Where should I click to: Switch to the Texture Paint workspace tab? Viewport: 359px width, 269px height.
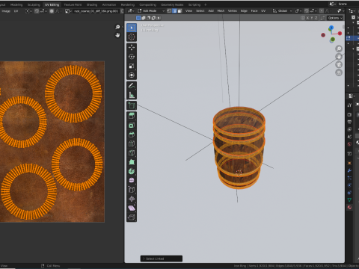(73, 4)
